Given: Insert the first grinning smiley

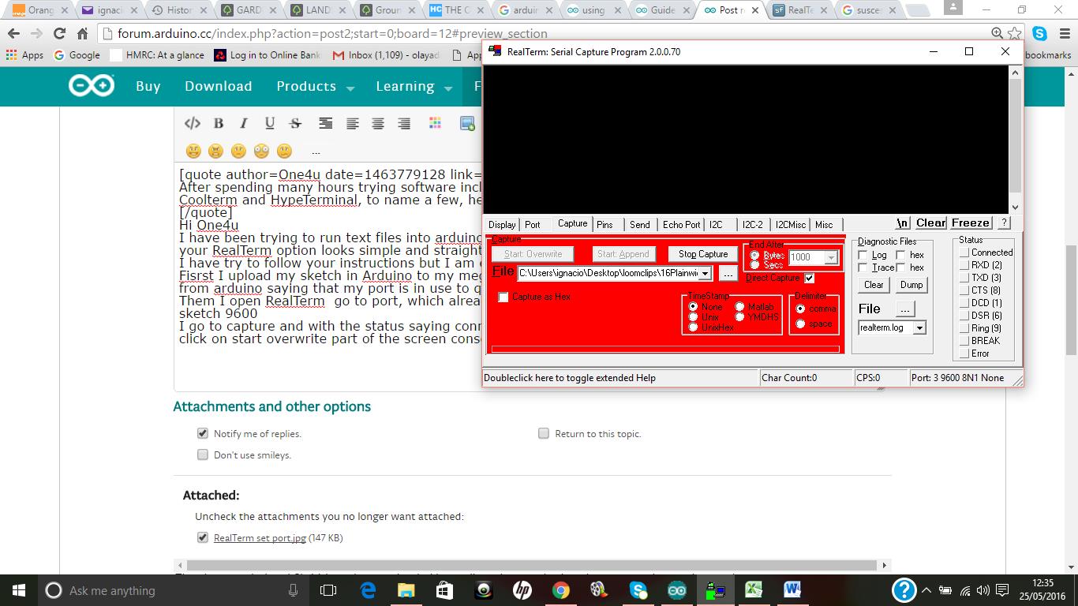Looking at the screenshot, I should click(x=193, y=151).
